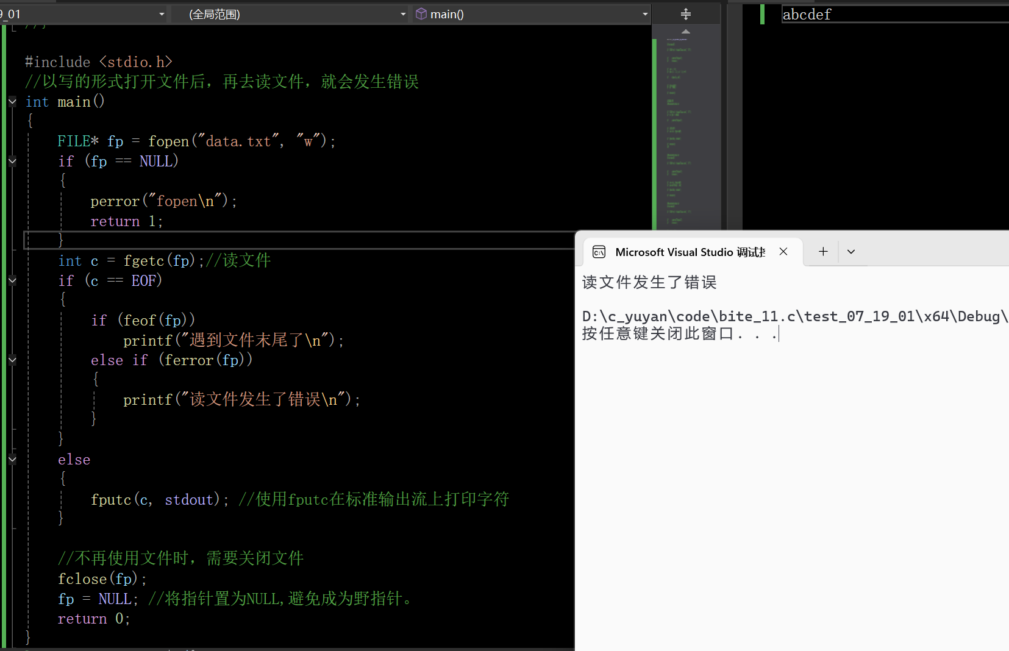Viewport: 1009px width, 651px height.
Task: Close the debug console tab
Action: pyautogui.click(x=783, y=252)
